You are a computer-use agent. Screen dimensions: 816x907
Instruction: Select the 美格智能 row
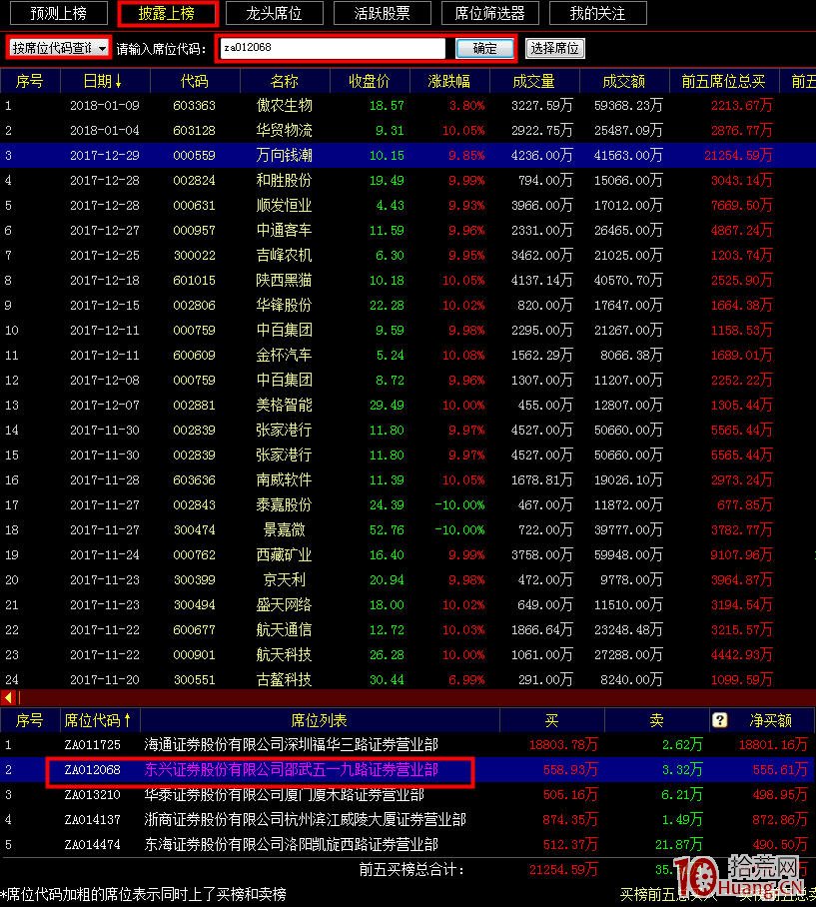point(408,405)
